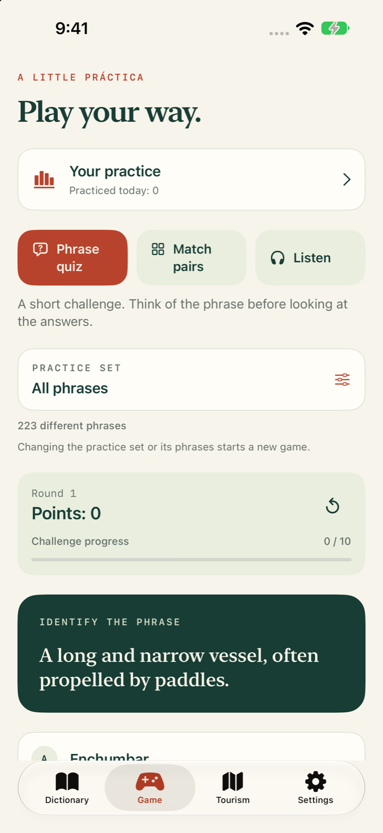This screenshot has width=383, height=833.
Task: Open the Tourism tab
Action: 233,788
